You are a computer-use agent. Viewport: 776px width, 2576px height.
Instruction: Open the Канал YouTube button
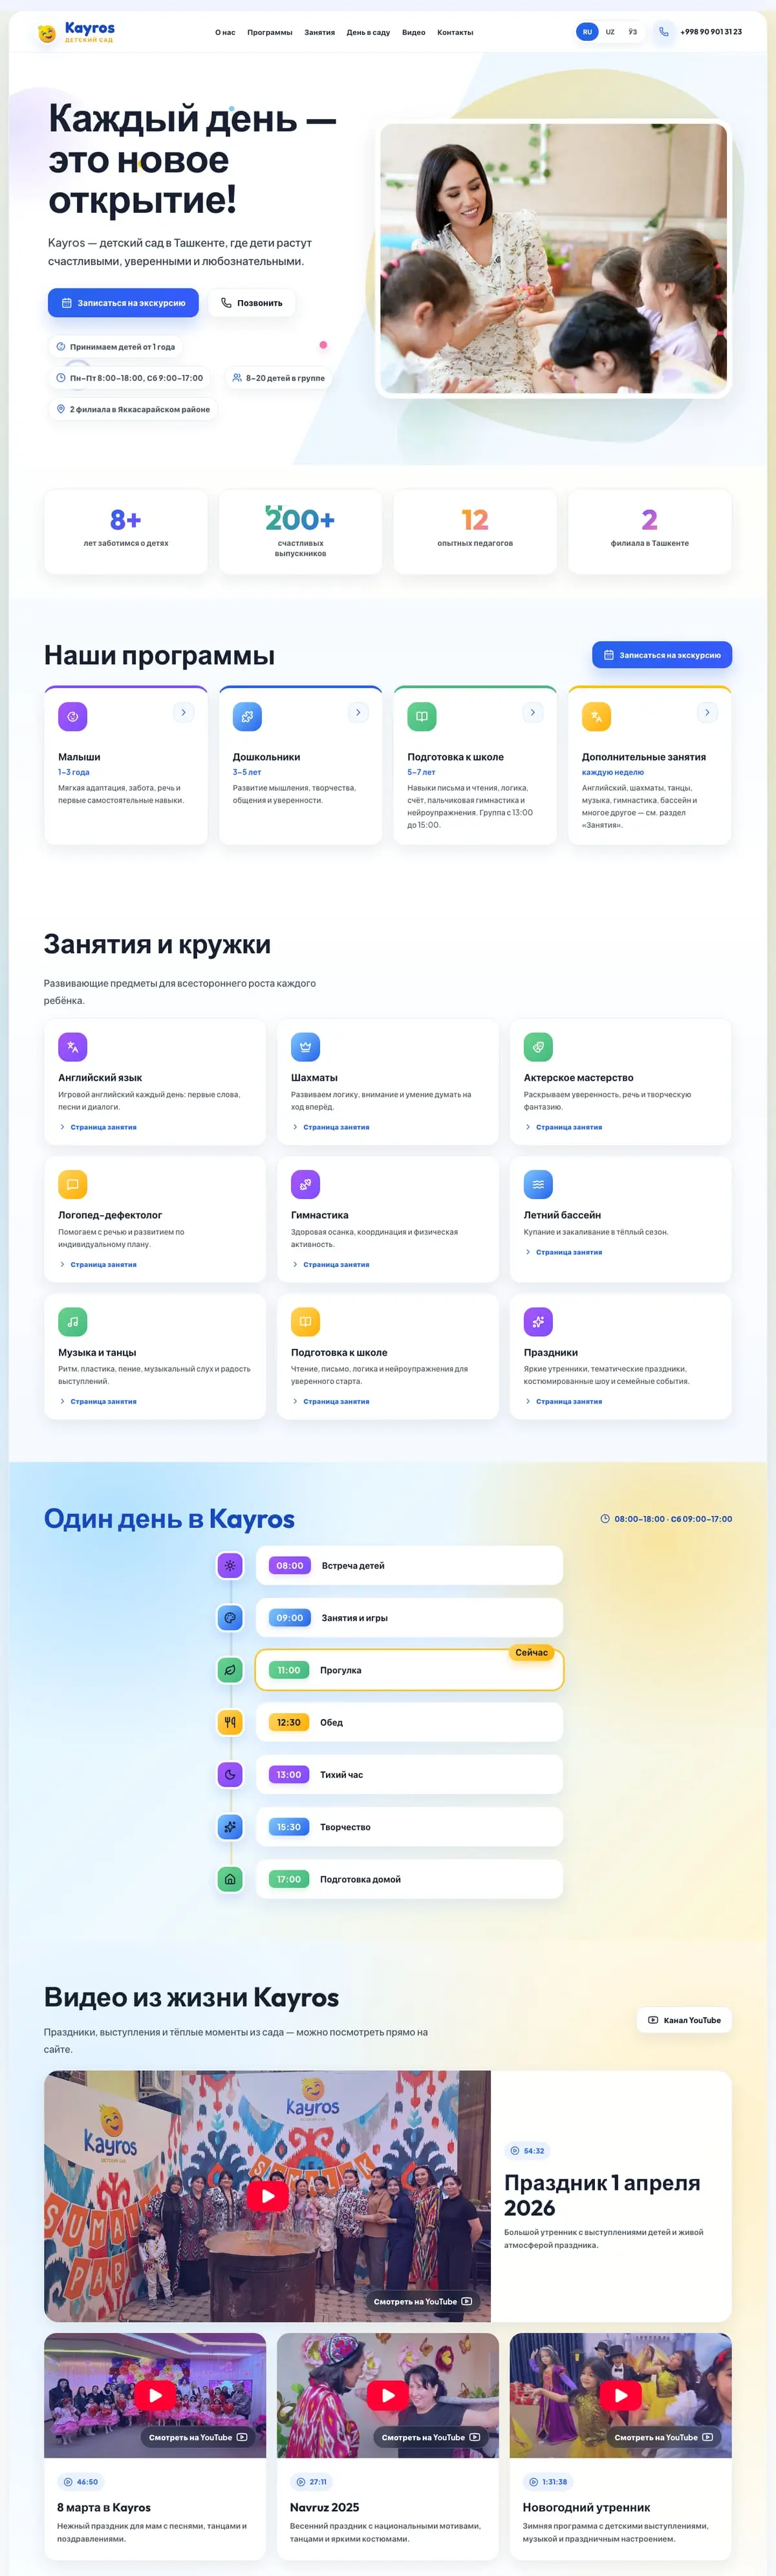click(684, 2020)
